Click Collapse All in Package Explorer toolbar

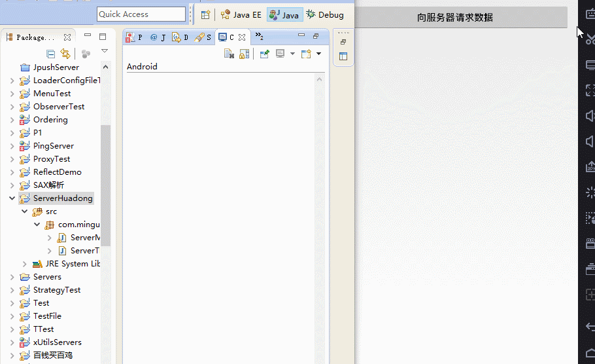[x=51, y=54]
